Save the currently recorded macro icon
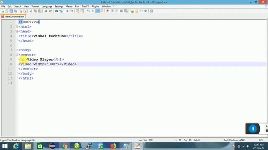This screenshot has width=268, height=150. (126, 11)
